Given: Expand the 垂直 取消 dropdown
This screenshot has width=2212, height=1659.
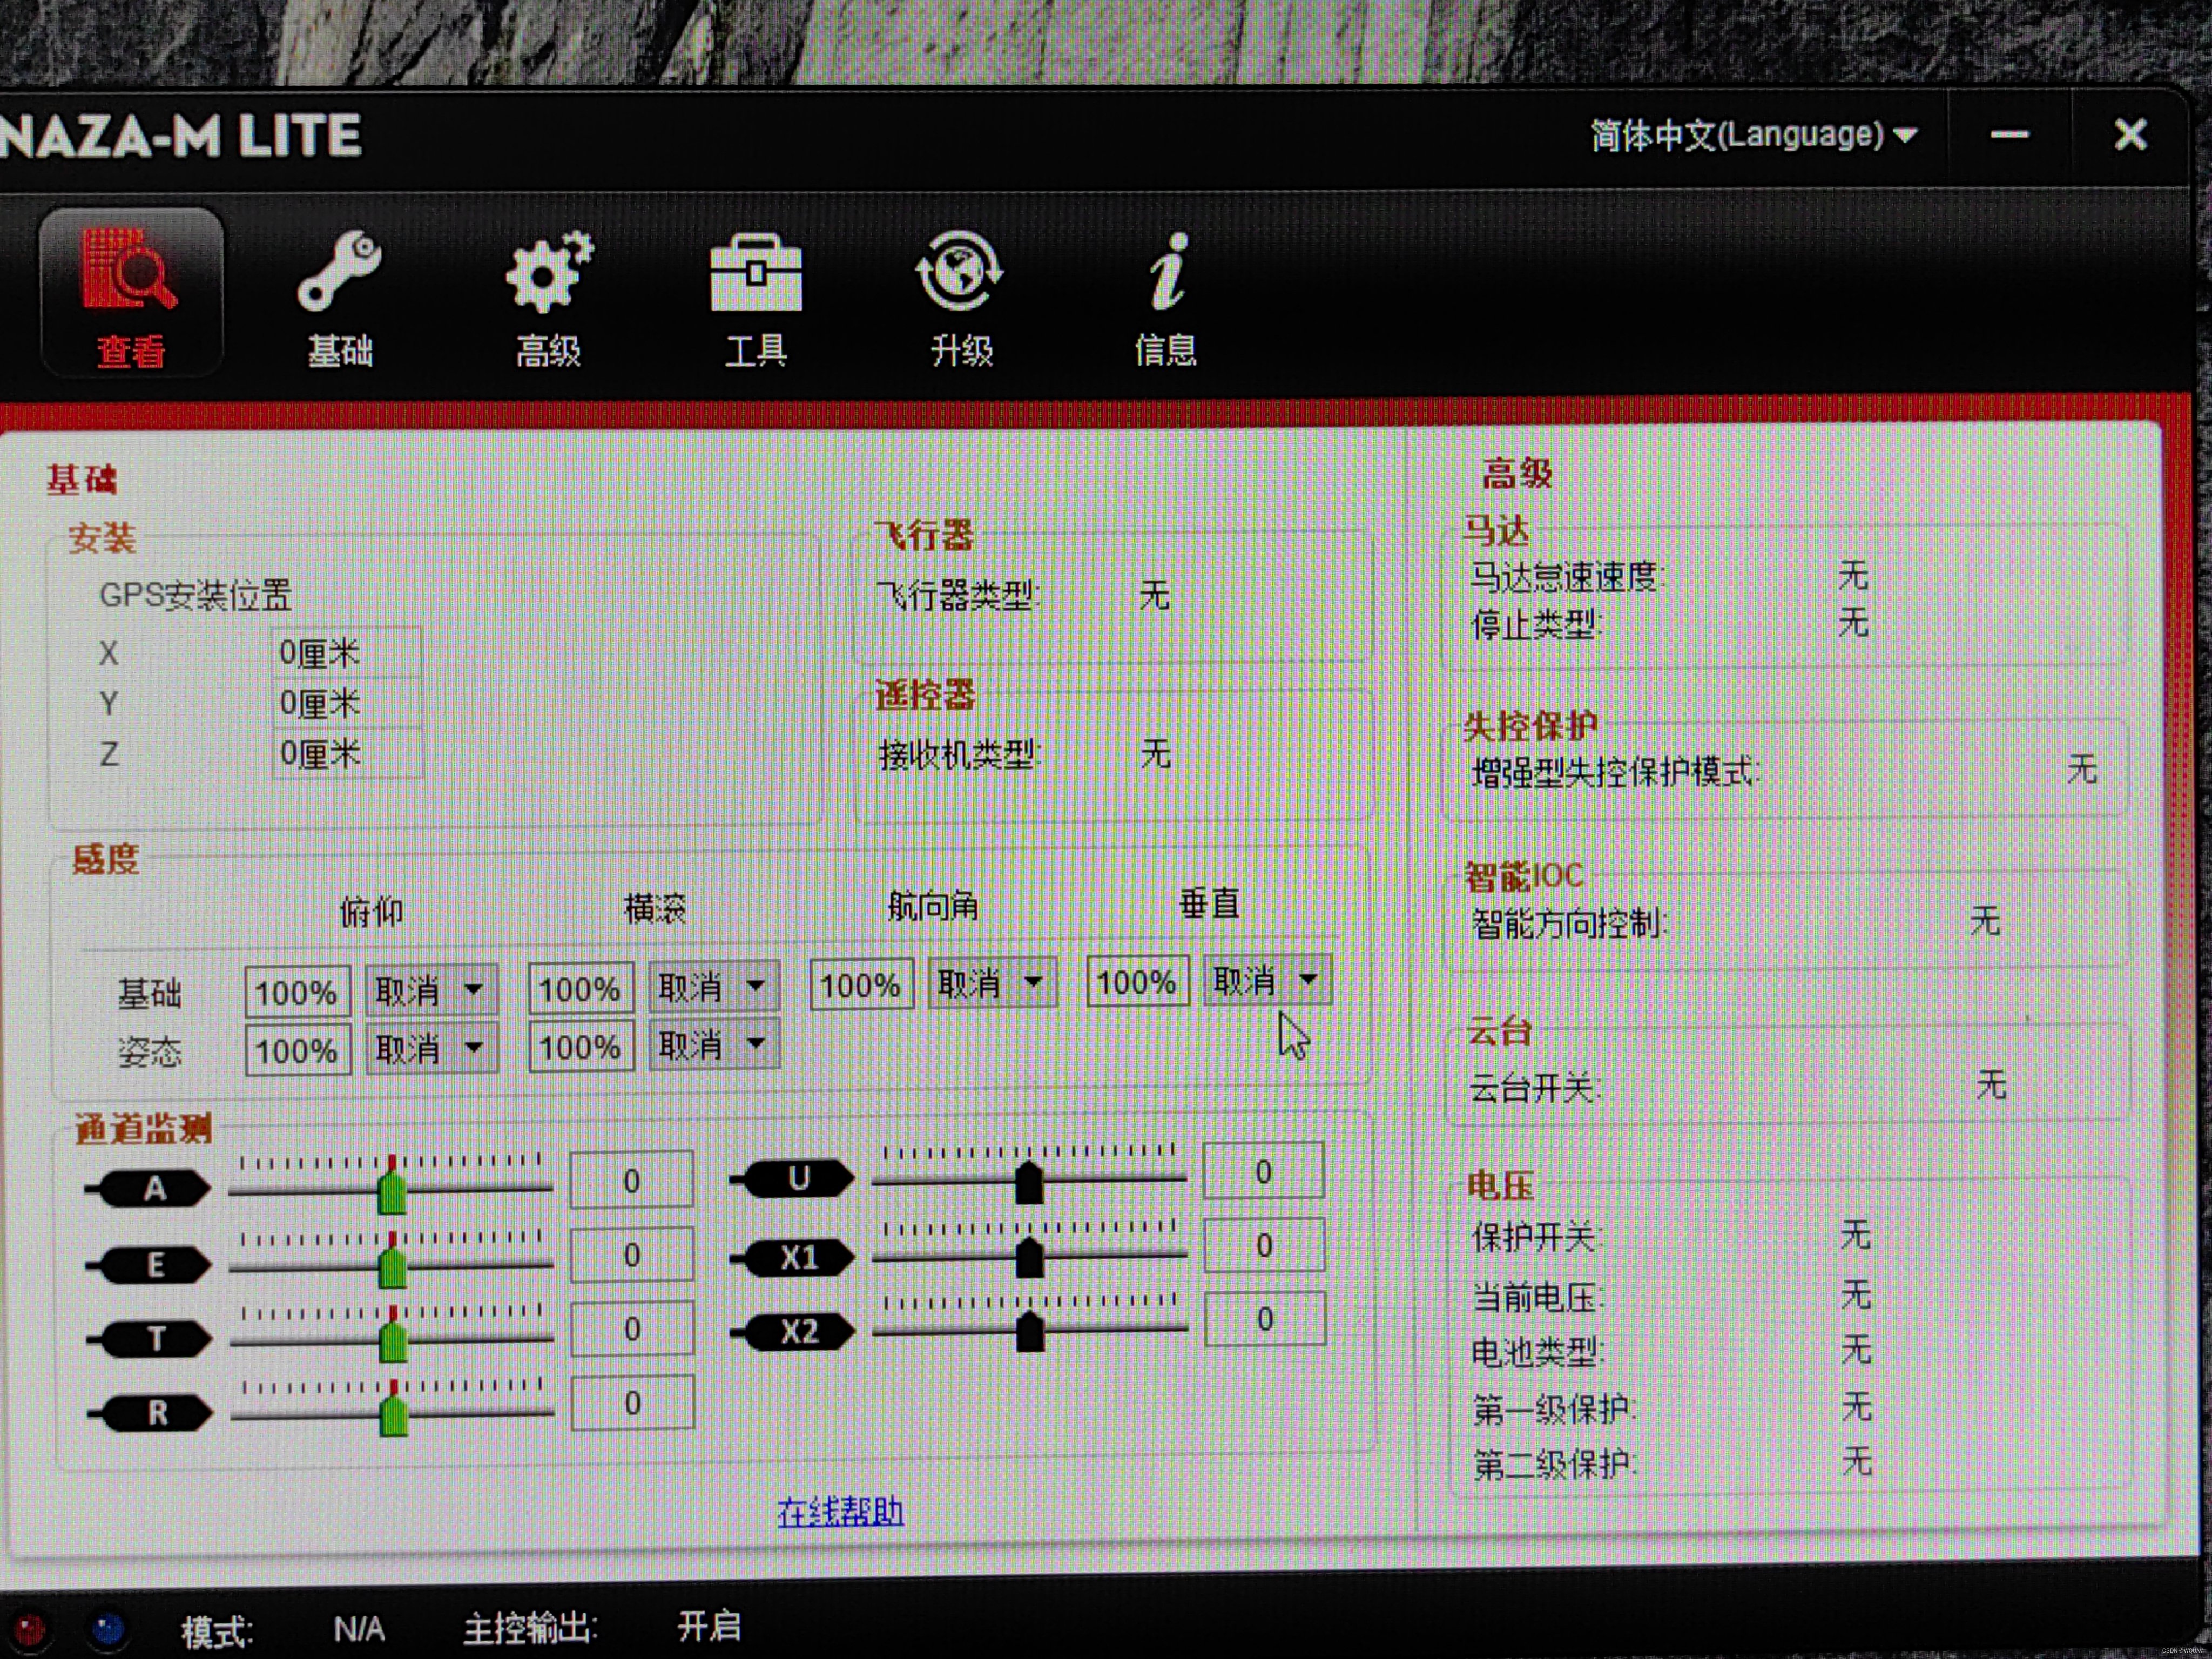Looking at the screenshot, I should point(1267,981).
